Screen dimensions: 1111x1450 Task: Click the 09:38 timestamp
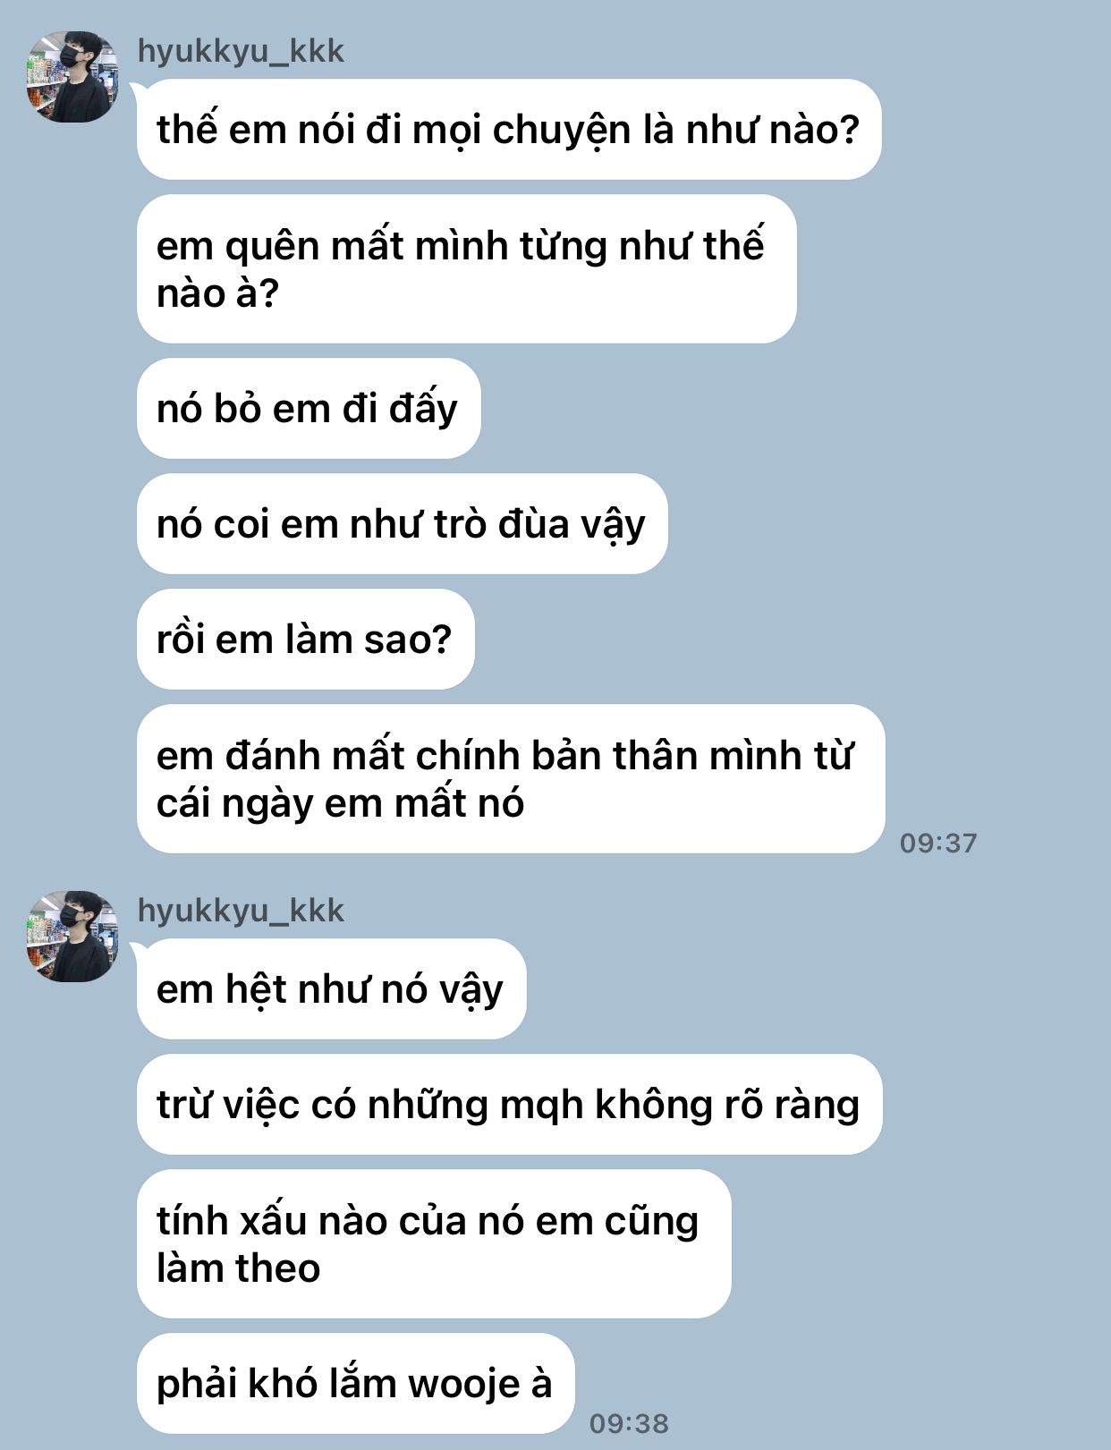pyautogui.click(x=629, y=1423)
